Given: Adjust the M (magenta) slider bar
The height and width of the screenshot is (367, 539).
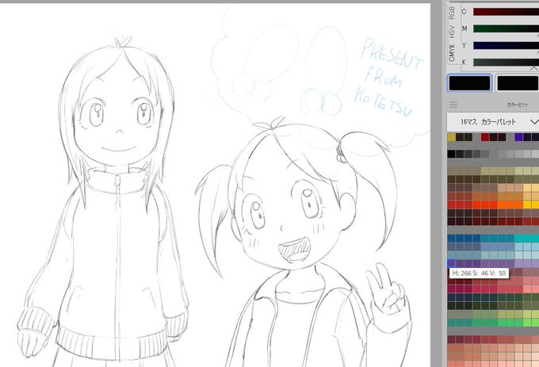Looking at the screenshot, I should 506,29.
